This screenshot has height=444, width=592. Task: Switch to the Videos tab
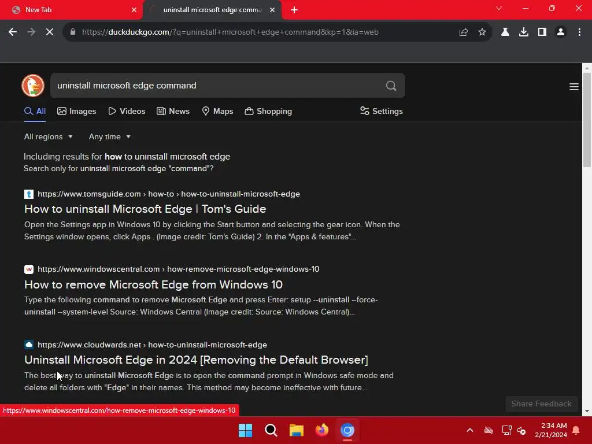pos(127,112)
